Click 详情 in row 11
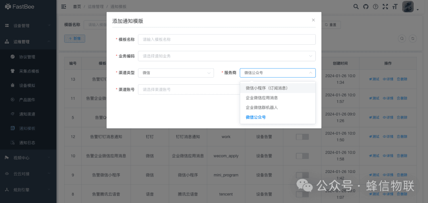 [x=388, y=99]
